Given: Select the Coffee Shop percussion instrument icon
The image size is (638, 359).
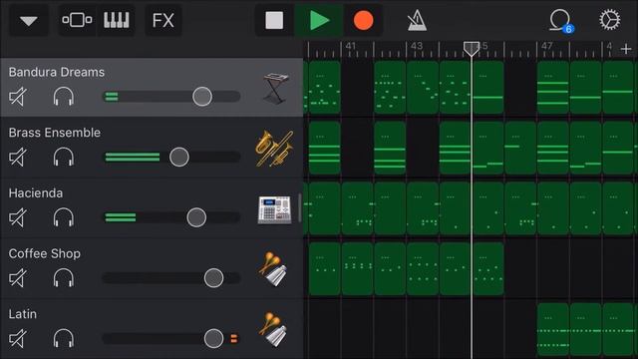Looking at the screenshot, I should click(x=273, y=269).
